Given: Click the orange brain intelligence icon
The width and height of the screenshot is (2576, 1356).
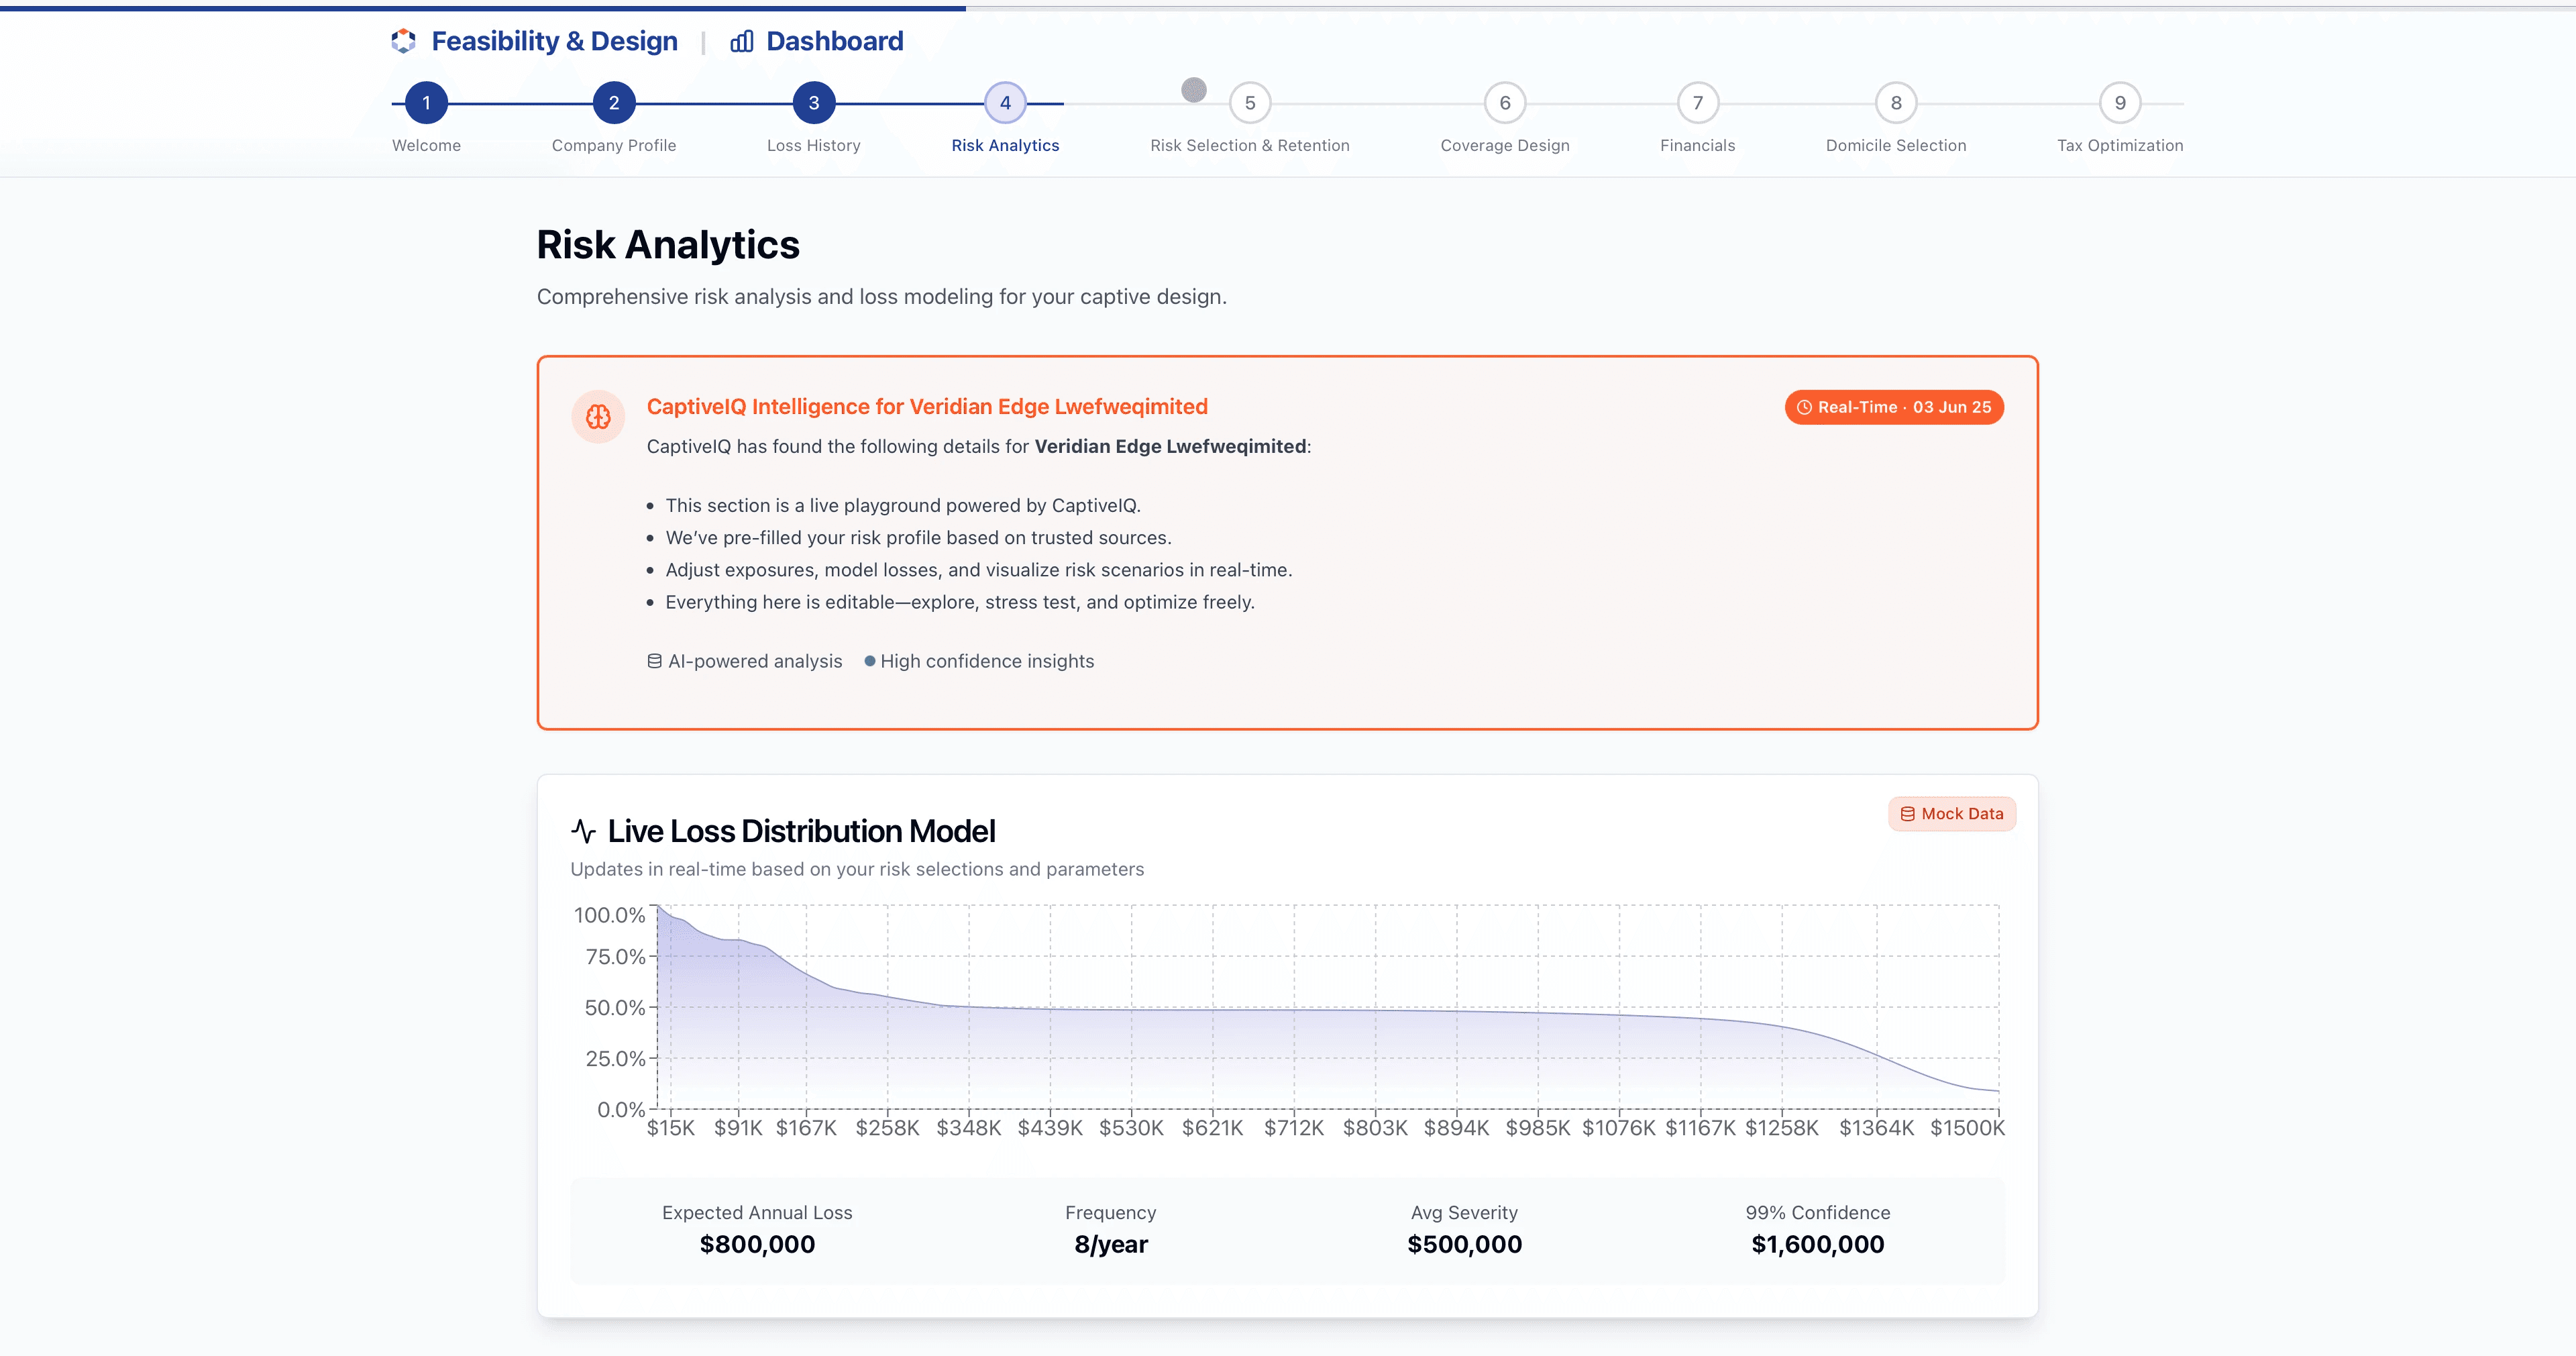Looking at the screenshot, I should point(598,417).
